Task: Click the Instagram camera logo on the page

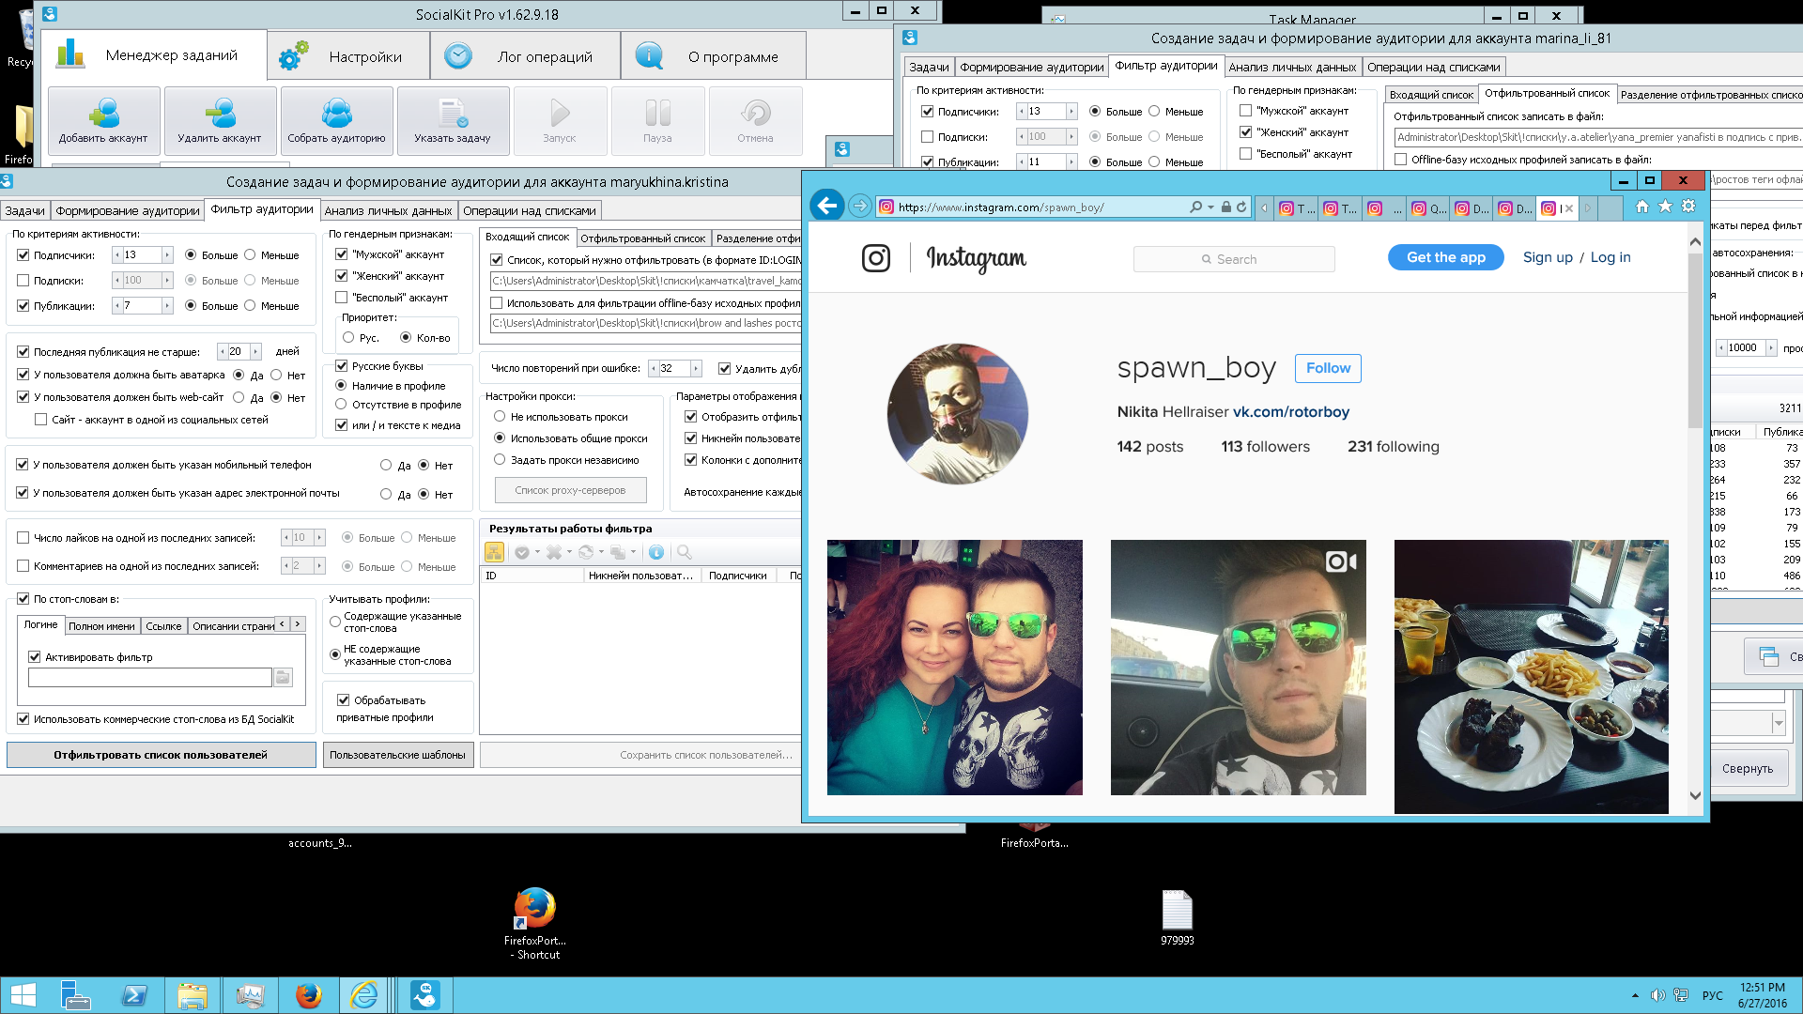Action: click(x=876, y=257)
